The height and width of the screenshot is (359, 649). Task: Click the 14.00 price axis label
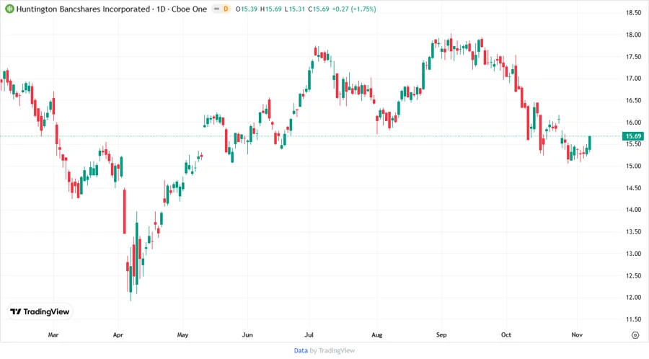pyautogui.click(x=633, y=210)
